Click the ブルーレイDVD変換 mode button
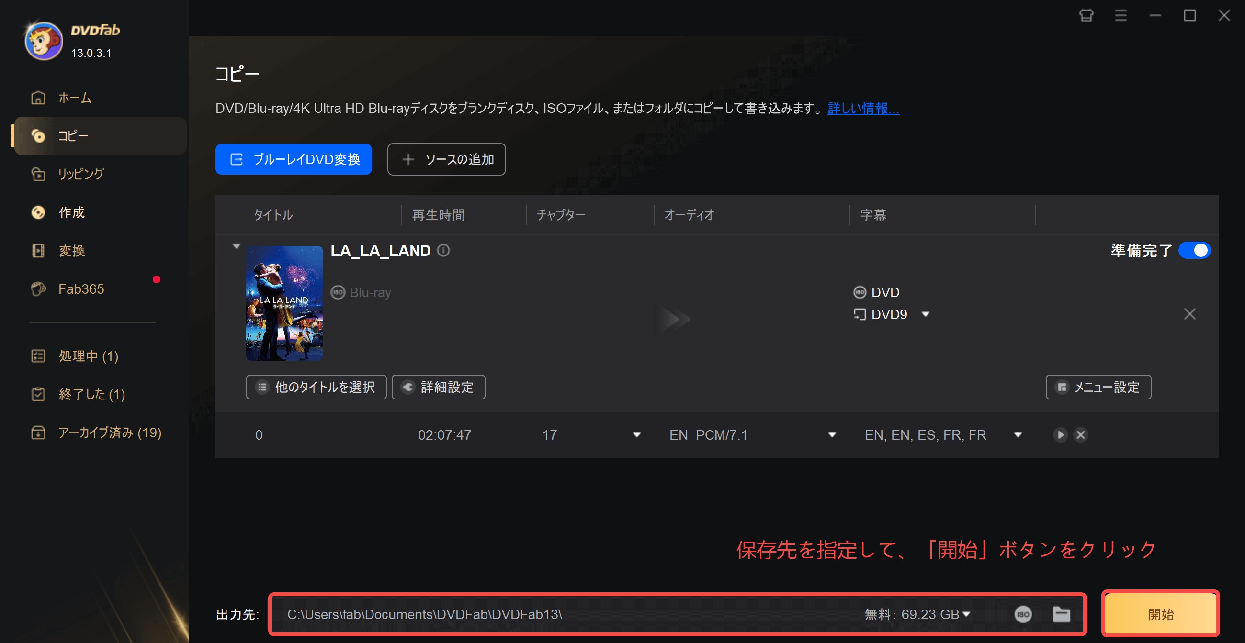 [x=294, y=159]
